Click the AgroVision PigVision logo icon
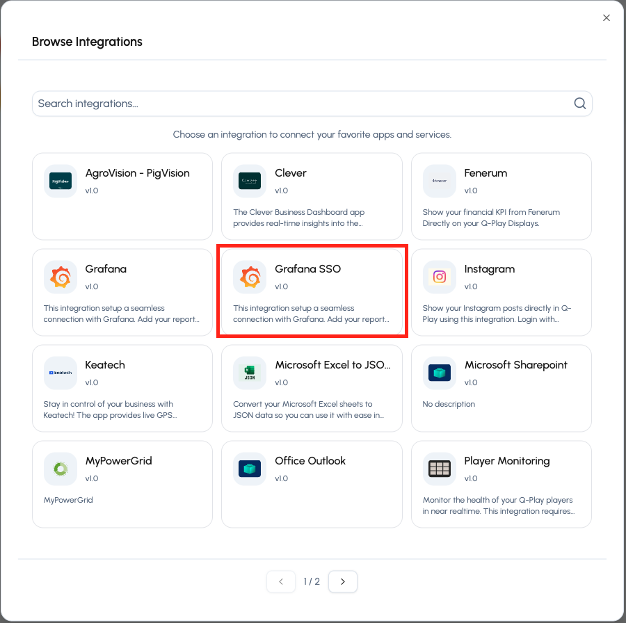The height and width of the screenshot is (623, 626). [x=61, y=181]
